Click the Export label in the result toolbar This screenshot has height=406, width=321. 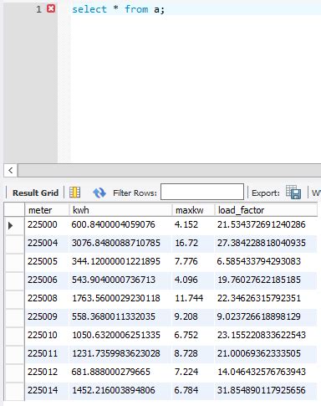point(266,193)
